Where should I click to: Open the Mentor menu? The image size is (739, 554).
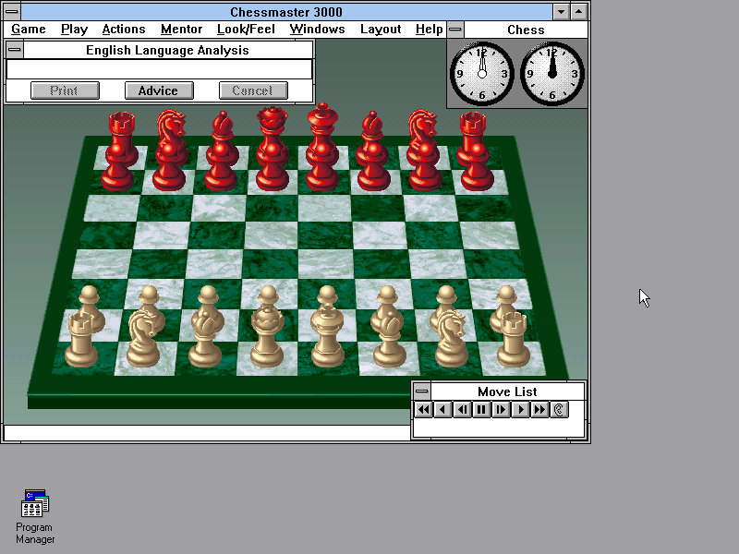[181, 30]
